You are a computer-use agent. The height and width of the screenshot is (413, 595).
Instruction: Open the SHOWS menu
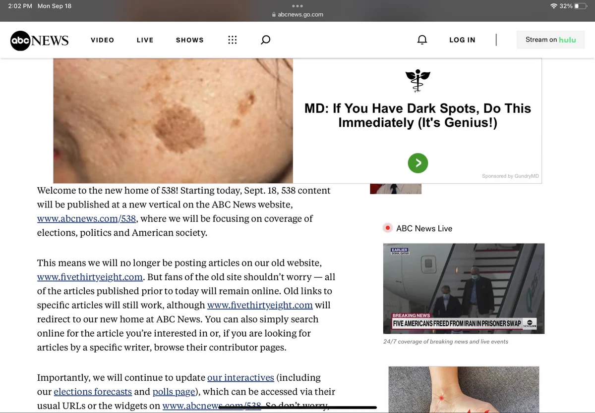pos(190,40)
